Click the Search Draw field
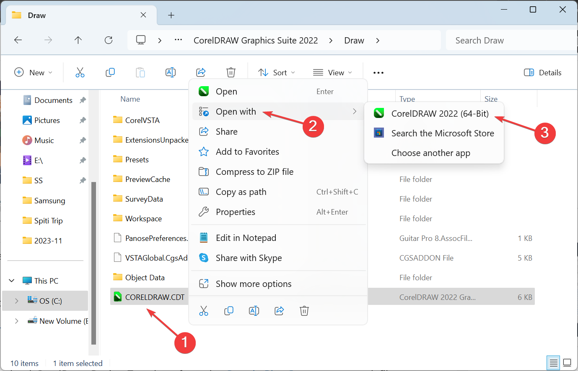 (x=511, y=40)
